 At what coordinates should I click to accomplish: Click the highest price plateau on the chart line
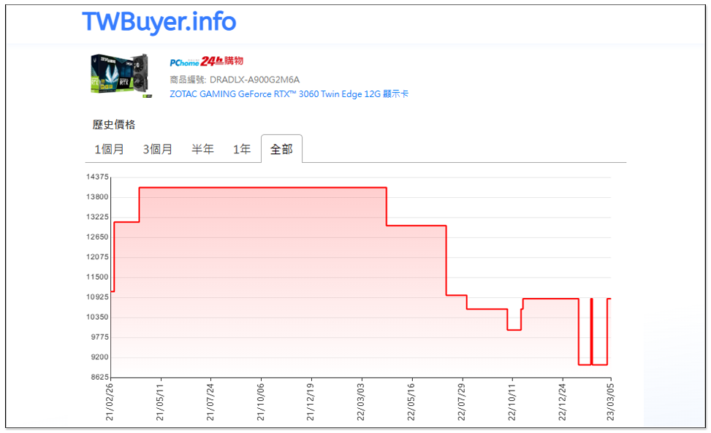(x=263, y=188)
